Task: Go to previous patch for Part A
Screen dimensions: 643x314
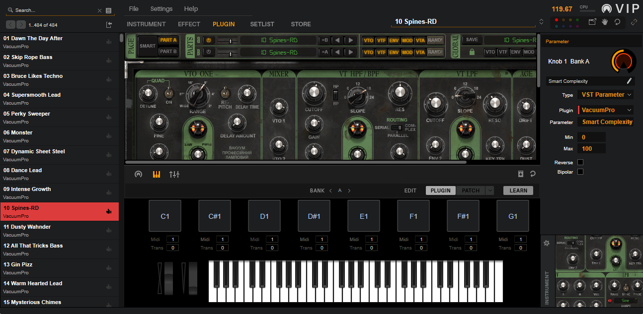Action: click(338, 40)
